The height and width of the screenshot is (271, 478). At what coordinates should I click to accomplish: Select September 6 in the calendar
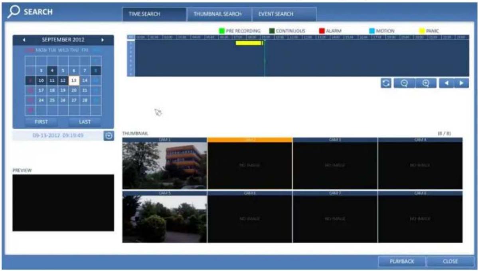coord(74,70)
